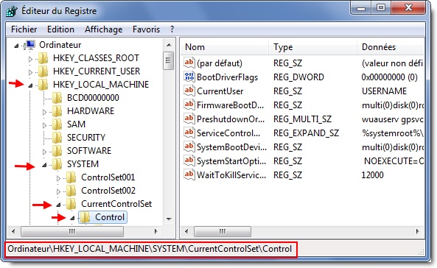This screenshot has height=268, width=437.
Task: Click values pane horizontal scroll left arrow
Action: click(186, 231)
